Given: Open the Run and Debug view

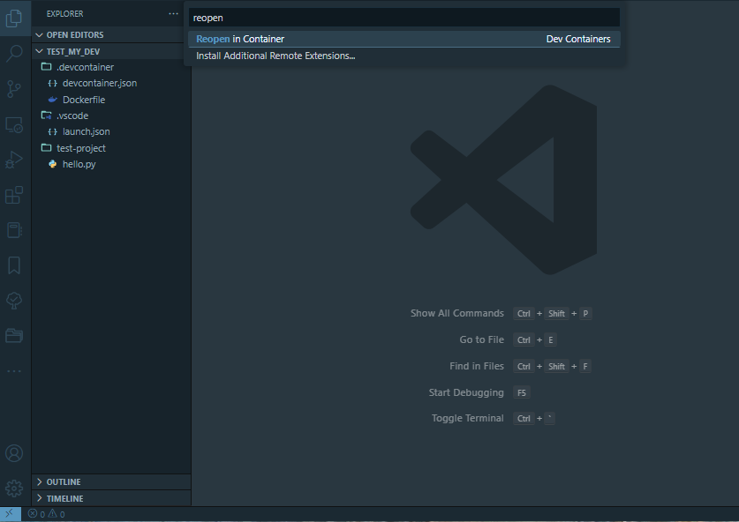Looking at the screenshot, I should click(14, 160).
